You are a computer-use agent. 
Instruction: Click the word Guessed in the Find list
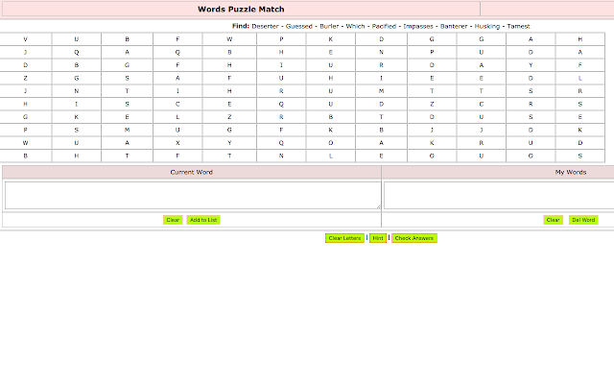click(x=298, y=26)
